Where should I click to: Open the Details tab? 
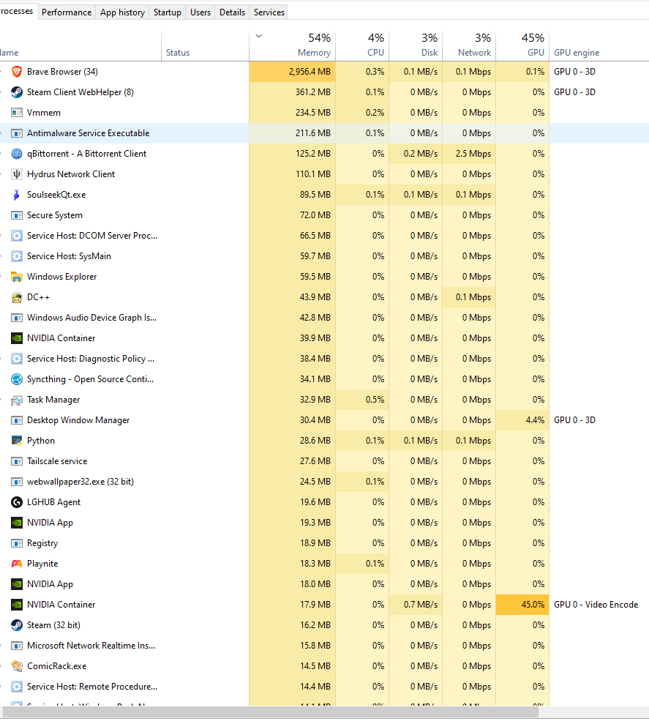(x=232, y=12)
